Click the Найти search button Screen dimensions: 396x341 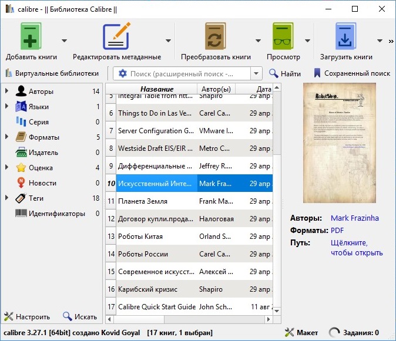(x=284, y=73)
